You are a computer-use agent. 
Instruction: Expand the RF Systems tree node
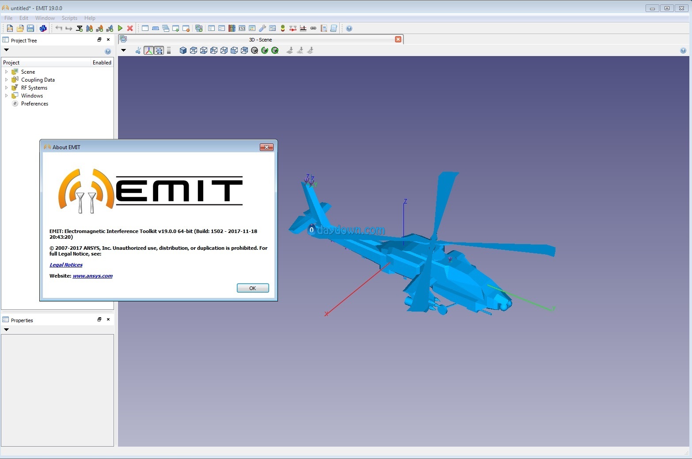6,87
